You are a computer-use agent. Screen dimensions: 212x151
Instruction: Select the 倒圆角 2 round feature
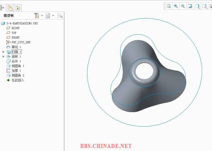(18, 76)
